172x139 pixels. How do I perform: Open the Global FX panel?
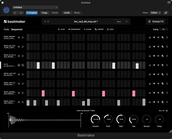(x=156, y=21)
